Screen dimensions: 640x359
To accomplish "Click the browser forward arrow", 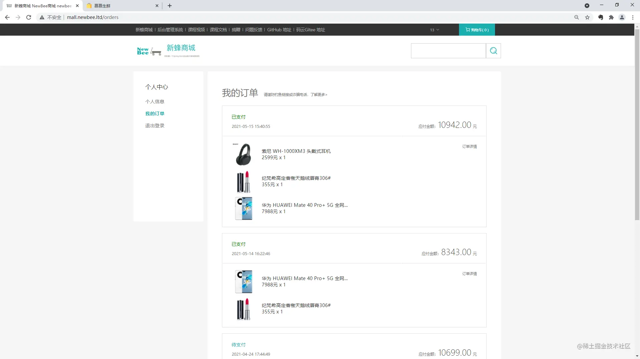I will pyautogui.click(x=18, y=17).
